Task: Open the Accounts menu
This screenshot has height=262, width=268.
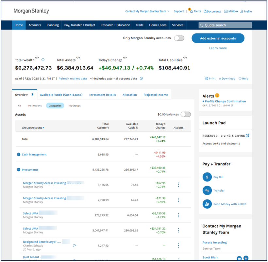Action: (x=35, y=25)
